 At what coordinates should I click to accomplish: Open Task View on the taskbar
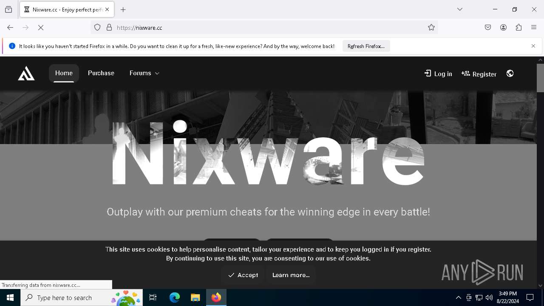pos(153,297)
